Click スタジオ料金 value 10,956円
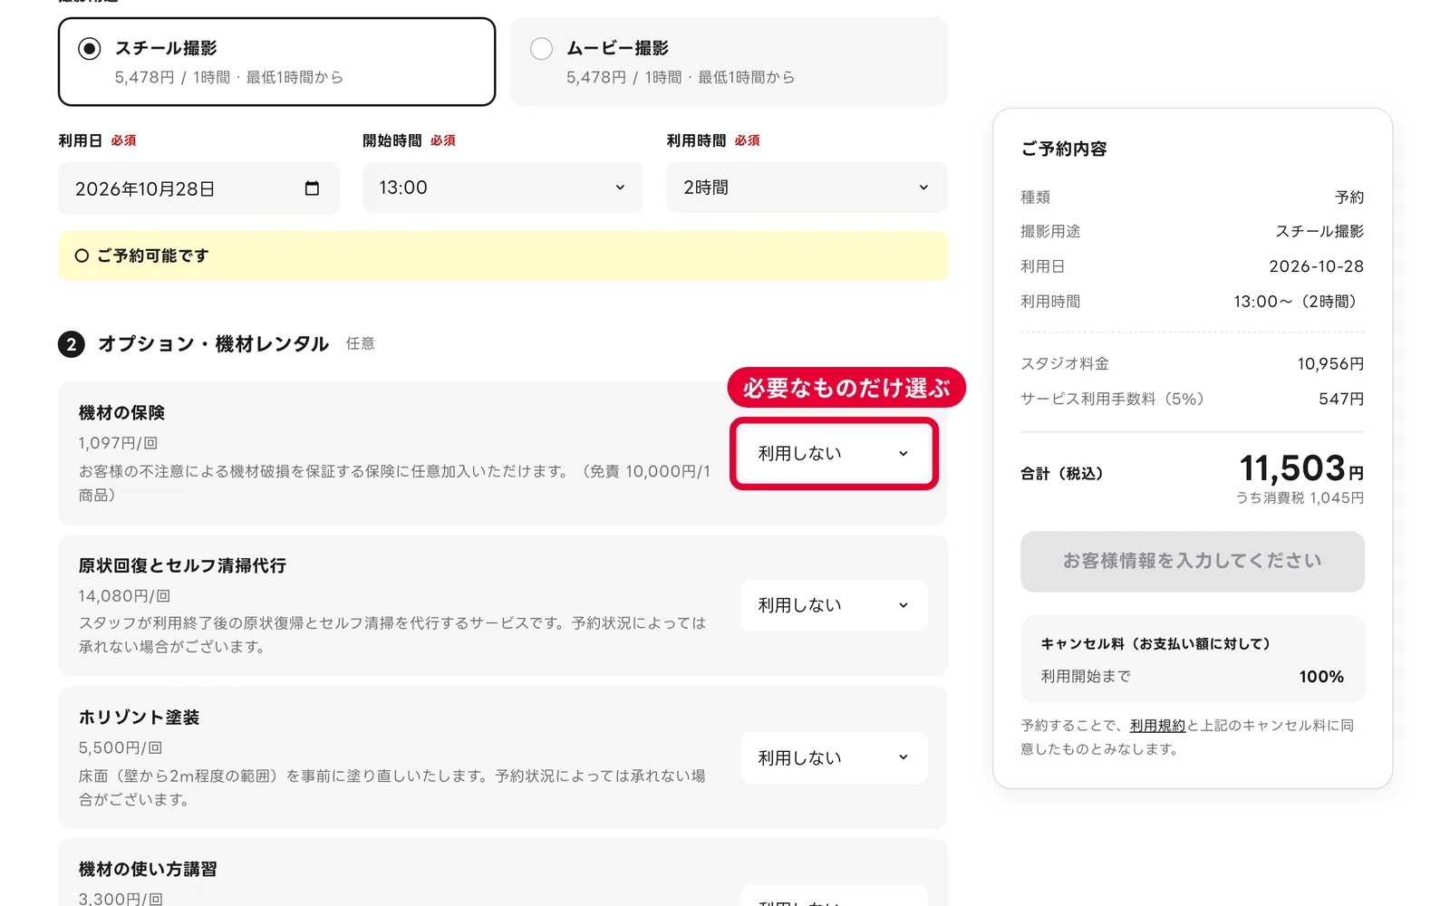 click(1330, 364)
